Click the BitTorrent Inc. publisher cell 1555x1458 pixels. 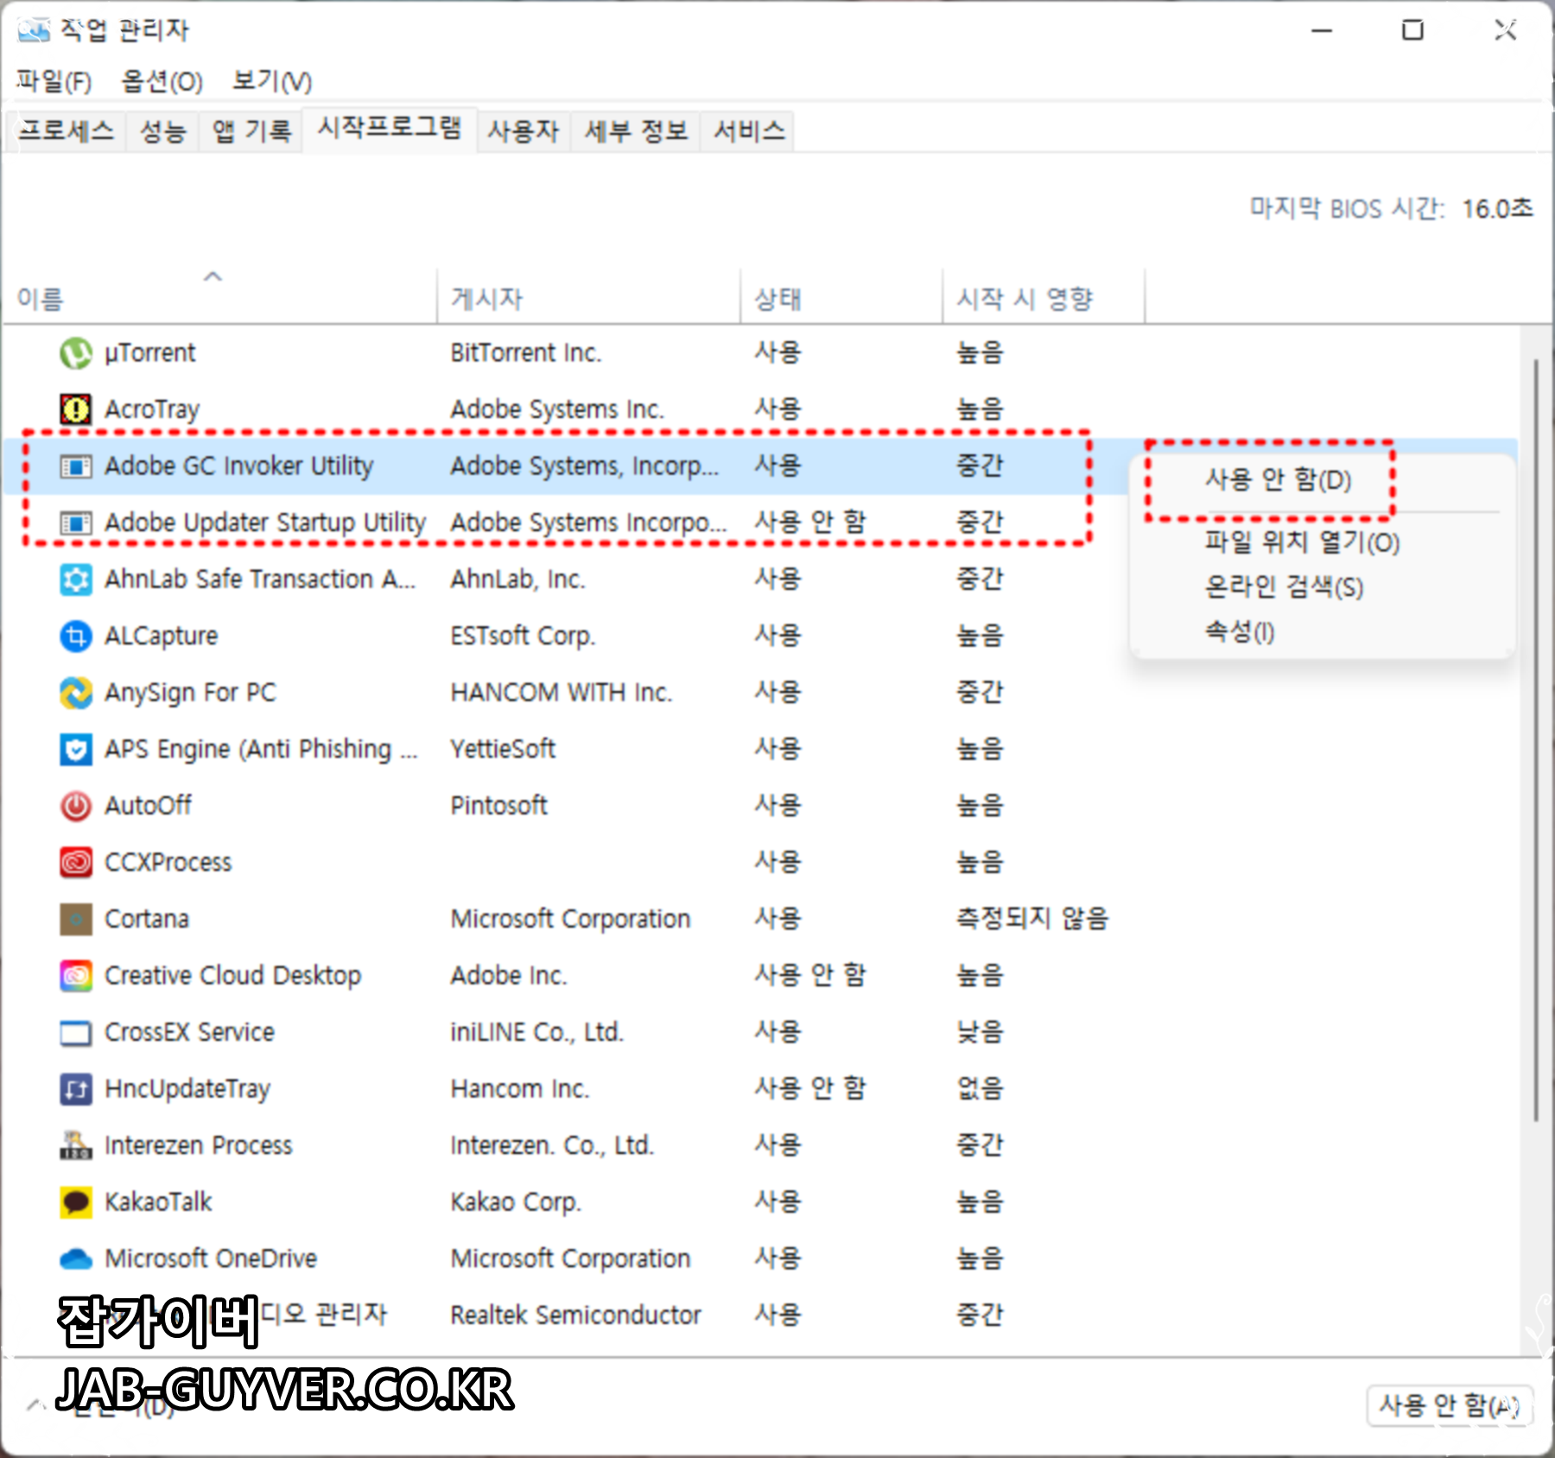[526, 353]
